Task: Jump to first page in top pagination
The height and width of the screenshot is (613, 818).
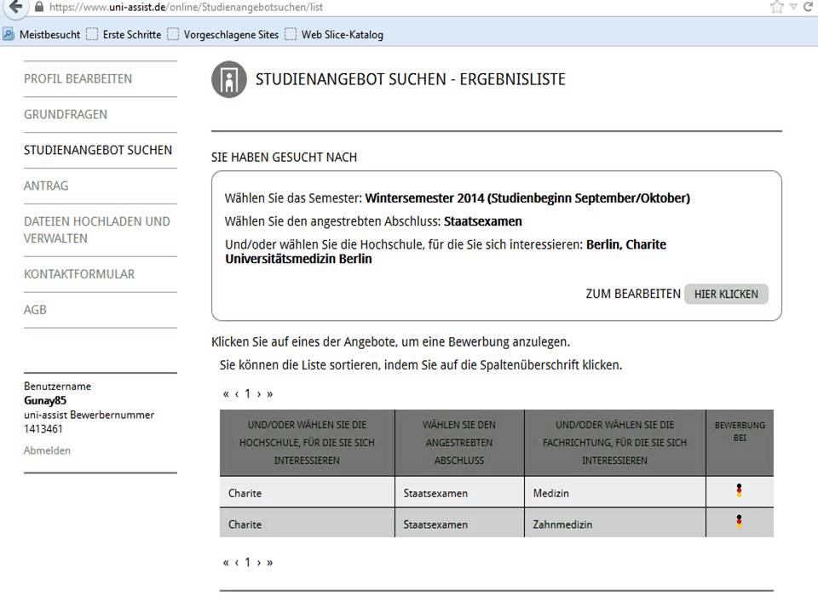Action: point(226,394)
